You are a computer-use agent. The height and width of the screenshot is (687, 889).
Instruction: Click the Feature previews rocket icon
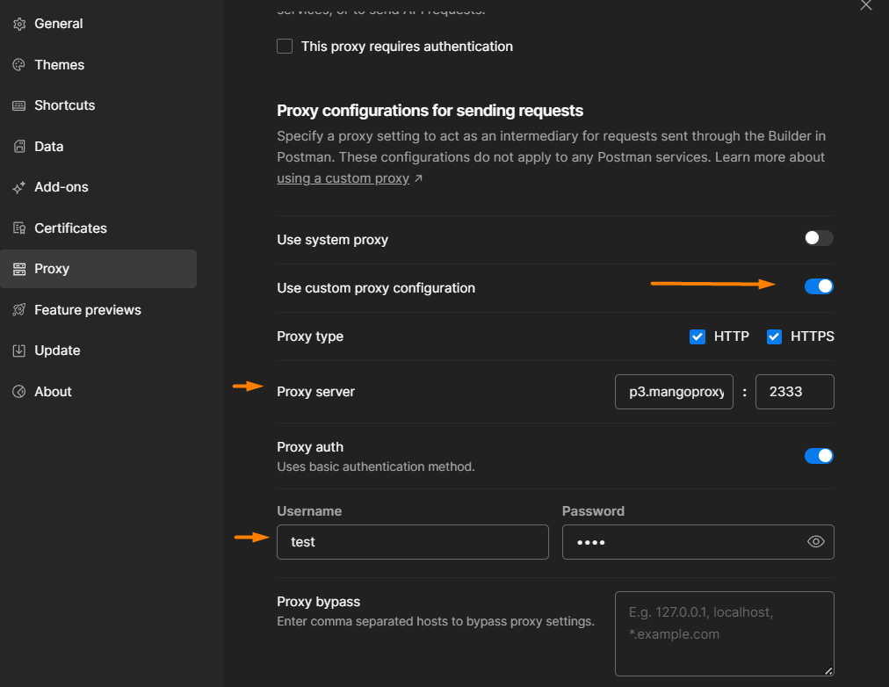point(19,310)
